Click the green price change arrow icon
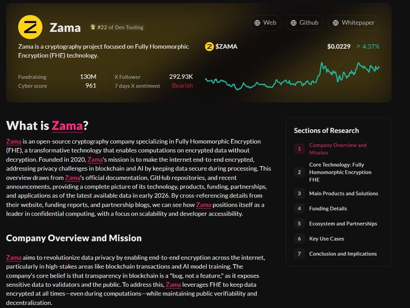Screen dimensions: 410x308 pos(358,47)
